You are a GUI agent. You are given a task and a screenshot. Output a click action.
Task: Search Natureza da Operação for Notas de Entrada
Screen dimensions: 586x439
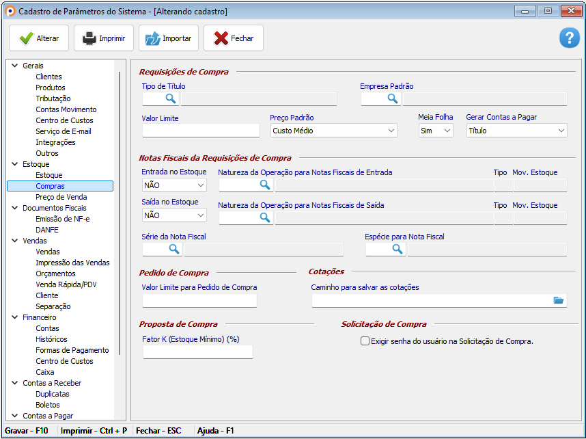click(264, 185)
